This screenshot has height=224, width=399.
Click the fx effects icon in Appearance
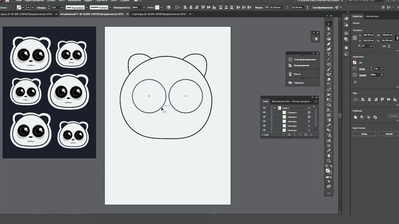point(355,82)
